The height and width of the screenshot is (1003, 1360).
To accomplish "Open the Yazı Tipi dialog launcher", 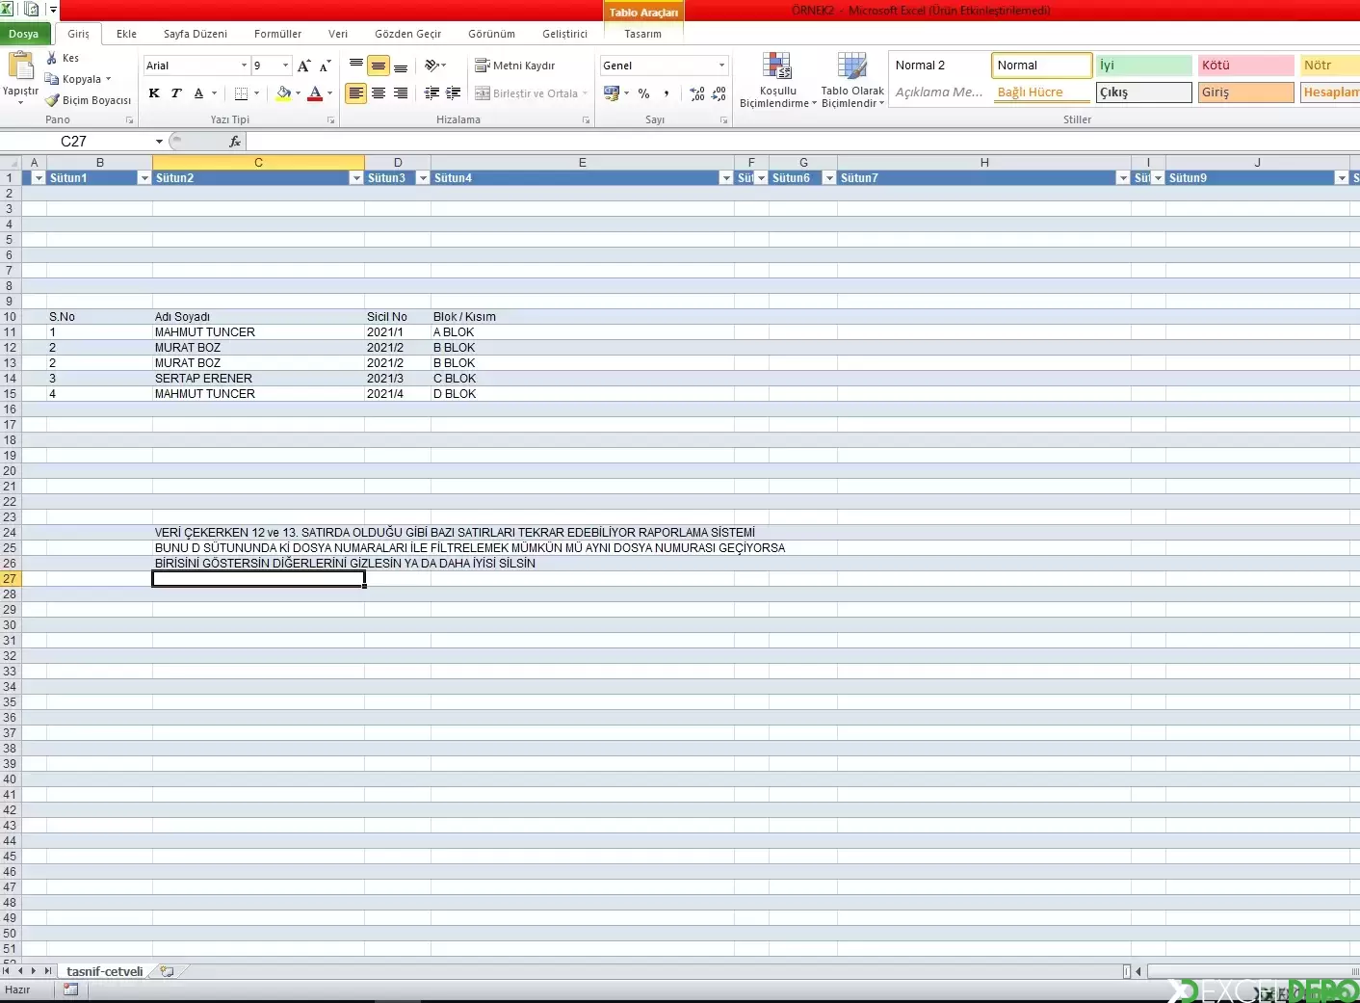I will point(330,120).
